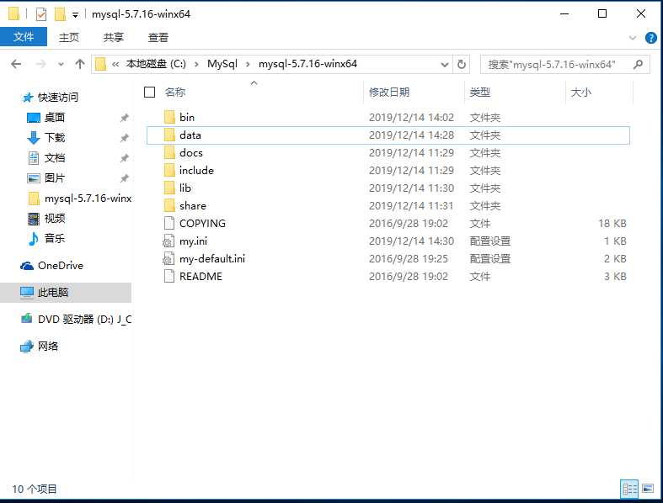Open the address bar history dropdown
This screenshot has height=503, width=663.
(445, 65)
